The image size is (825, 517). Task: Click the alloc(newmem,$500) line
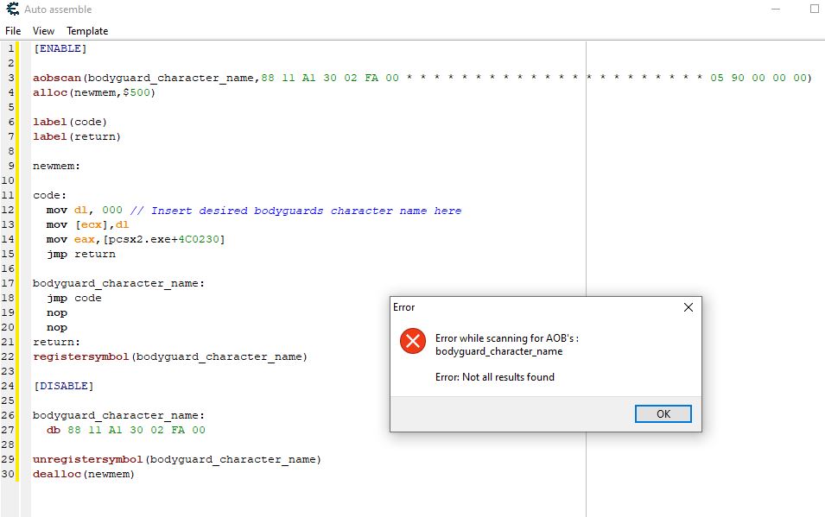click(x=94, y=93)
